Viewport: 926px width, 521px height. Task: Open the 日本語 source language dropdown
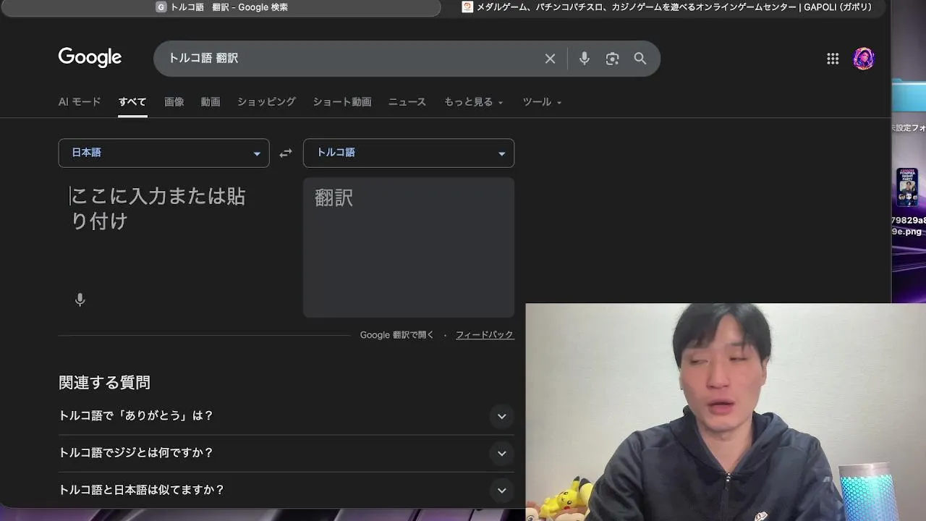[163, 153]
